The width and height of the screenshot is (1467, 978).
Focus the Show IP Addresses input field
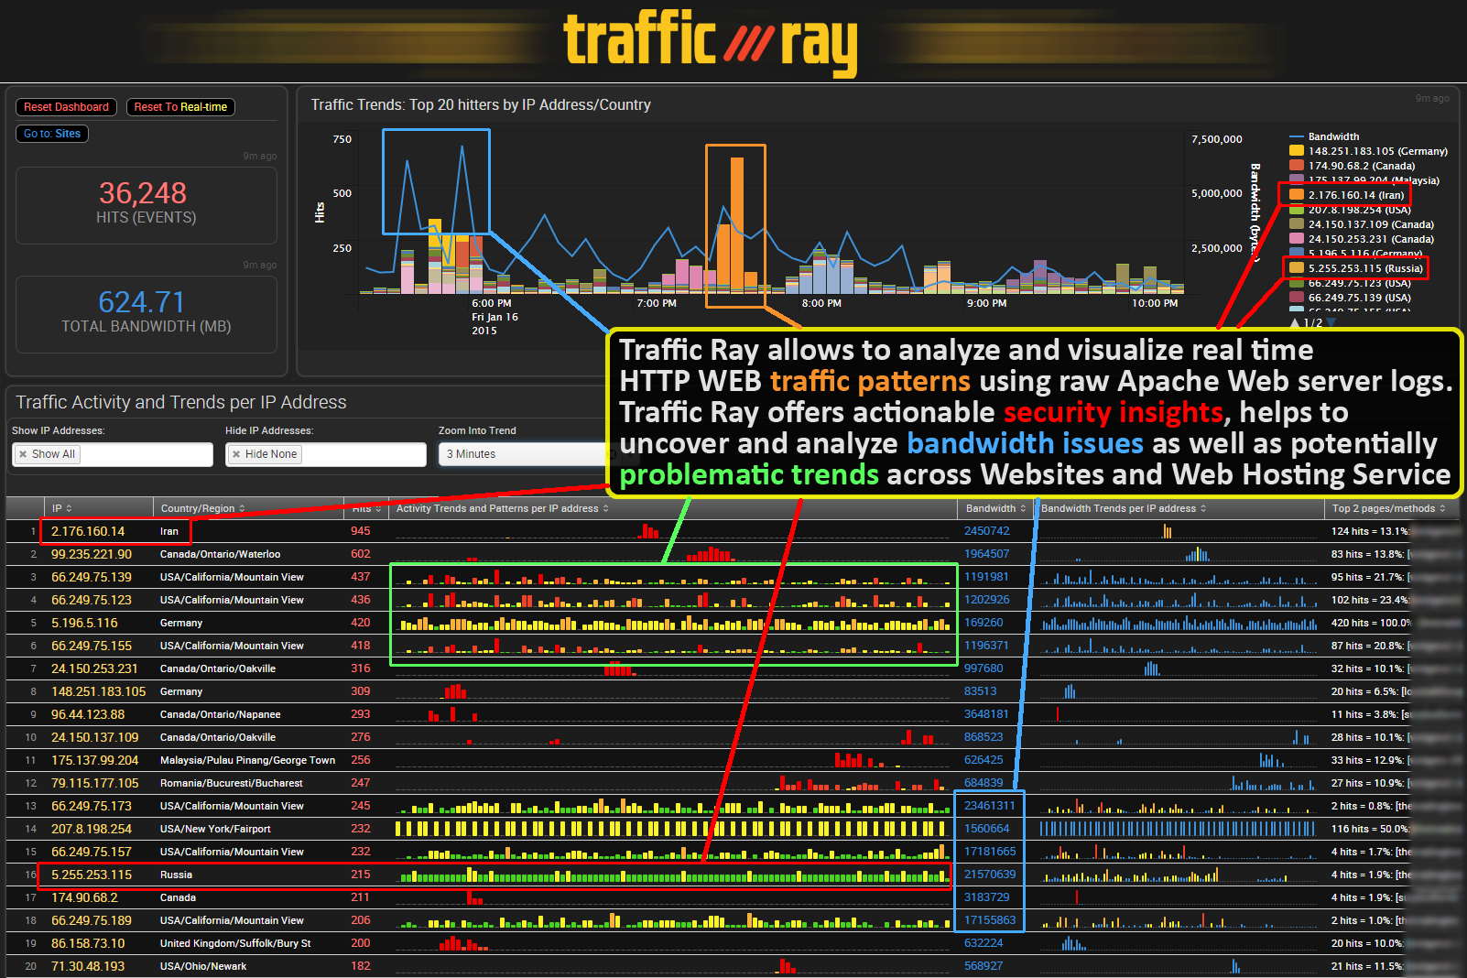113,454
